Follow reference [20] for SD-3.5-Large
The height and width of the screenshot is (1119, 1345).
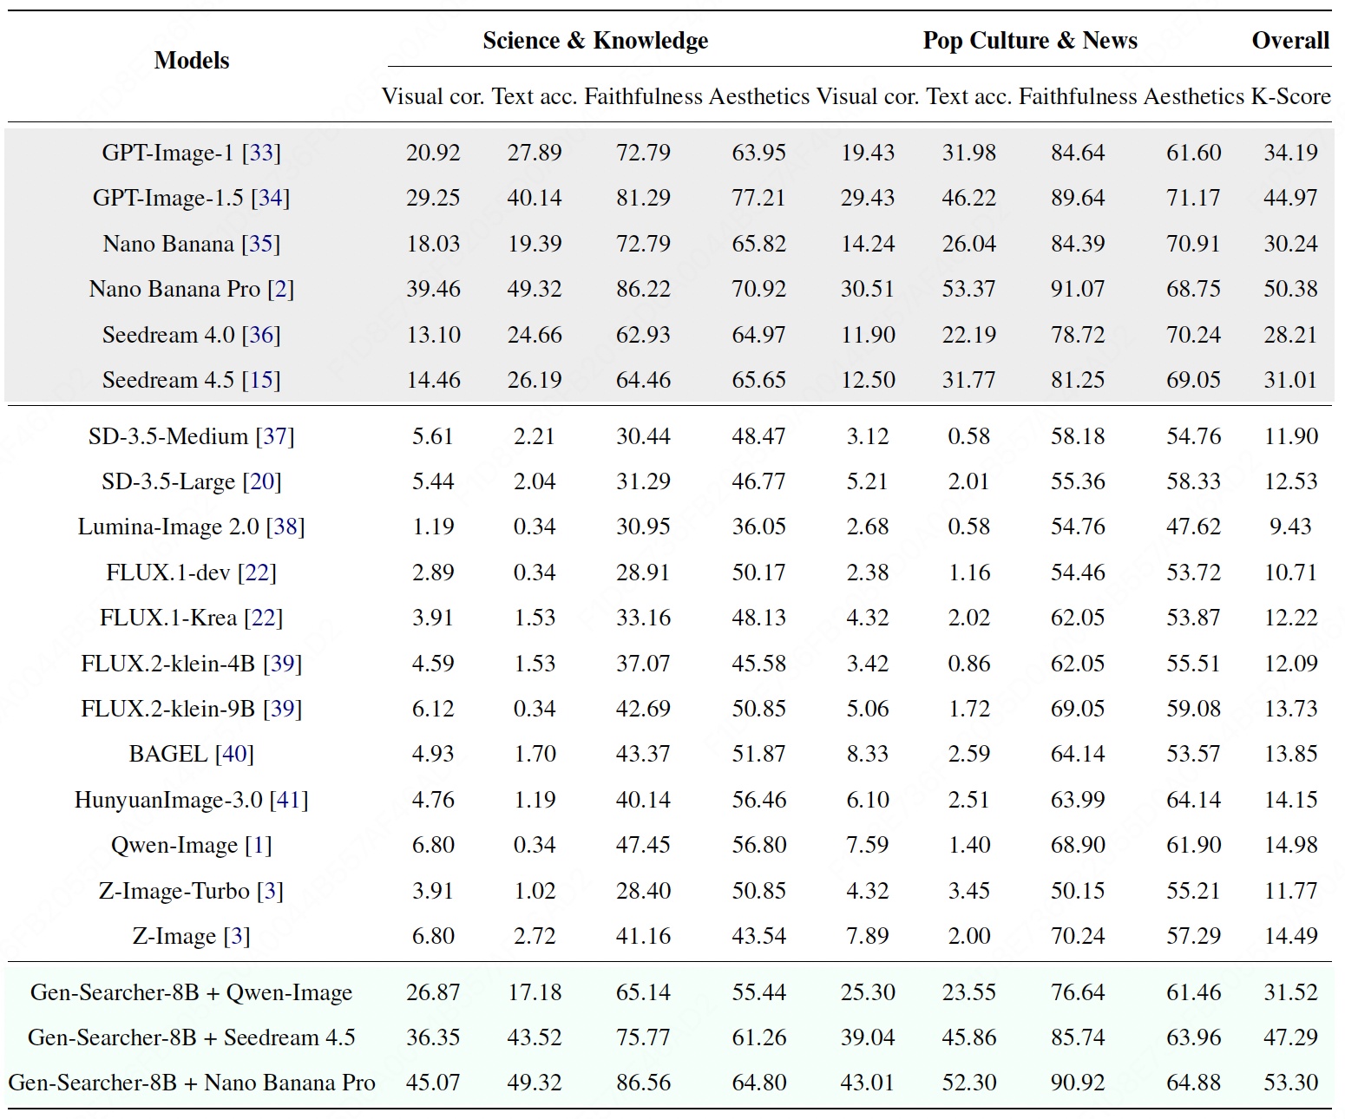point(262,481)
